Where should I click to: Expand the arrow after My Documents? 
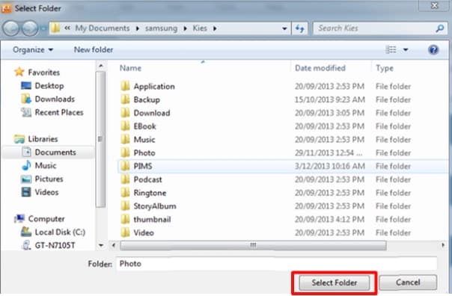tap(138, 28)
